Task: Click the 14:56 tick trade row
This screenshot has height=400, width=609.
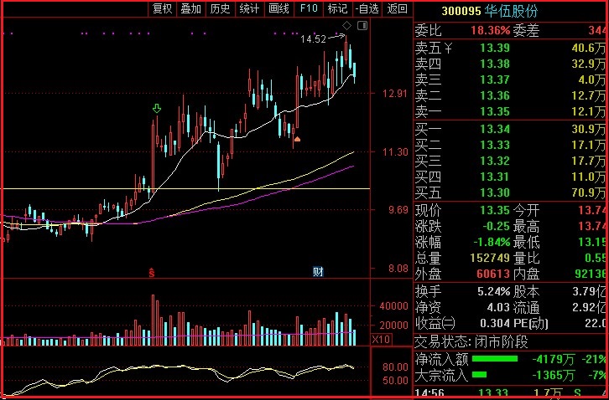Action: click(511, 394)
